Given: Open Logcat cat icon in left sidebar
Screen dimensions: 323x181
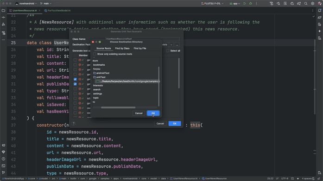Looking at the screenshot, I should (4, 145).
